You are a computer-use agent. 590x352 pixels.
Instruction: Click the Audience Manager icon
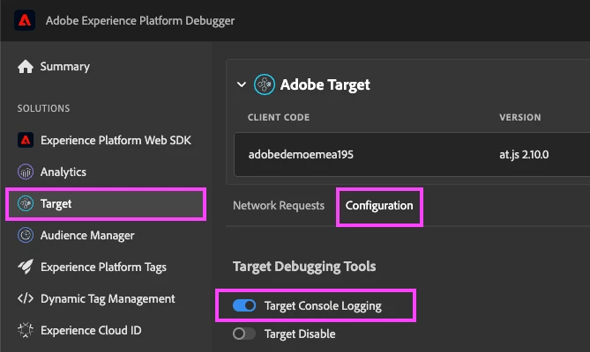26,235
